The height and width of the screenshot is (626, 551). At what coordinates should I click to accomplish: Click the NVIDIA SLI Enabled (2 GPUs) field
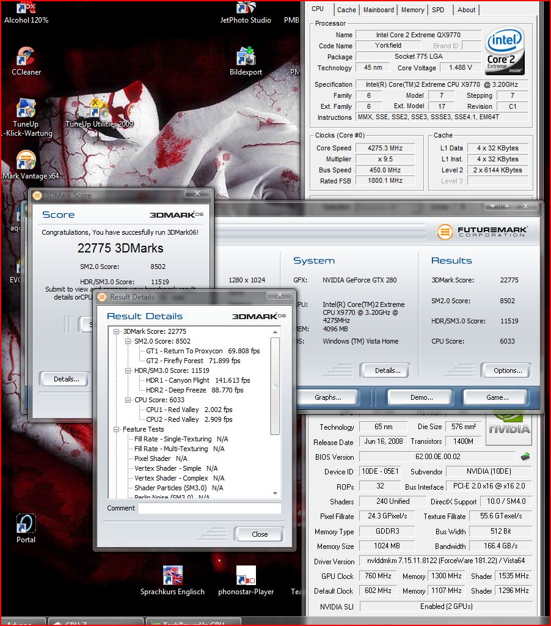[x=446, y=606]
